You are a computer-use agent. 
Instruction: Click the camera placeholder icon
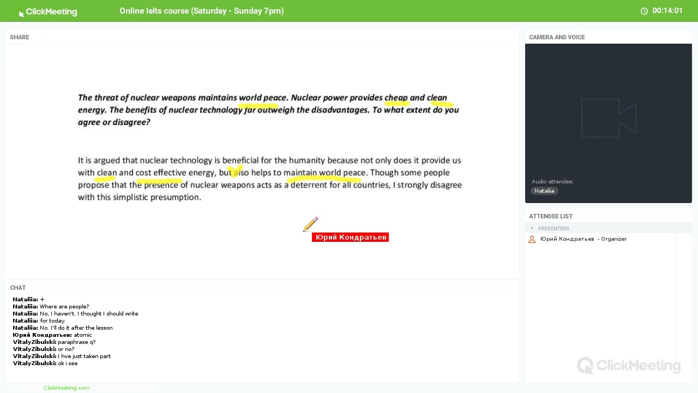pos(609,118)
